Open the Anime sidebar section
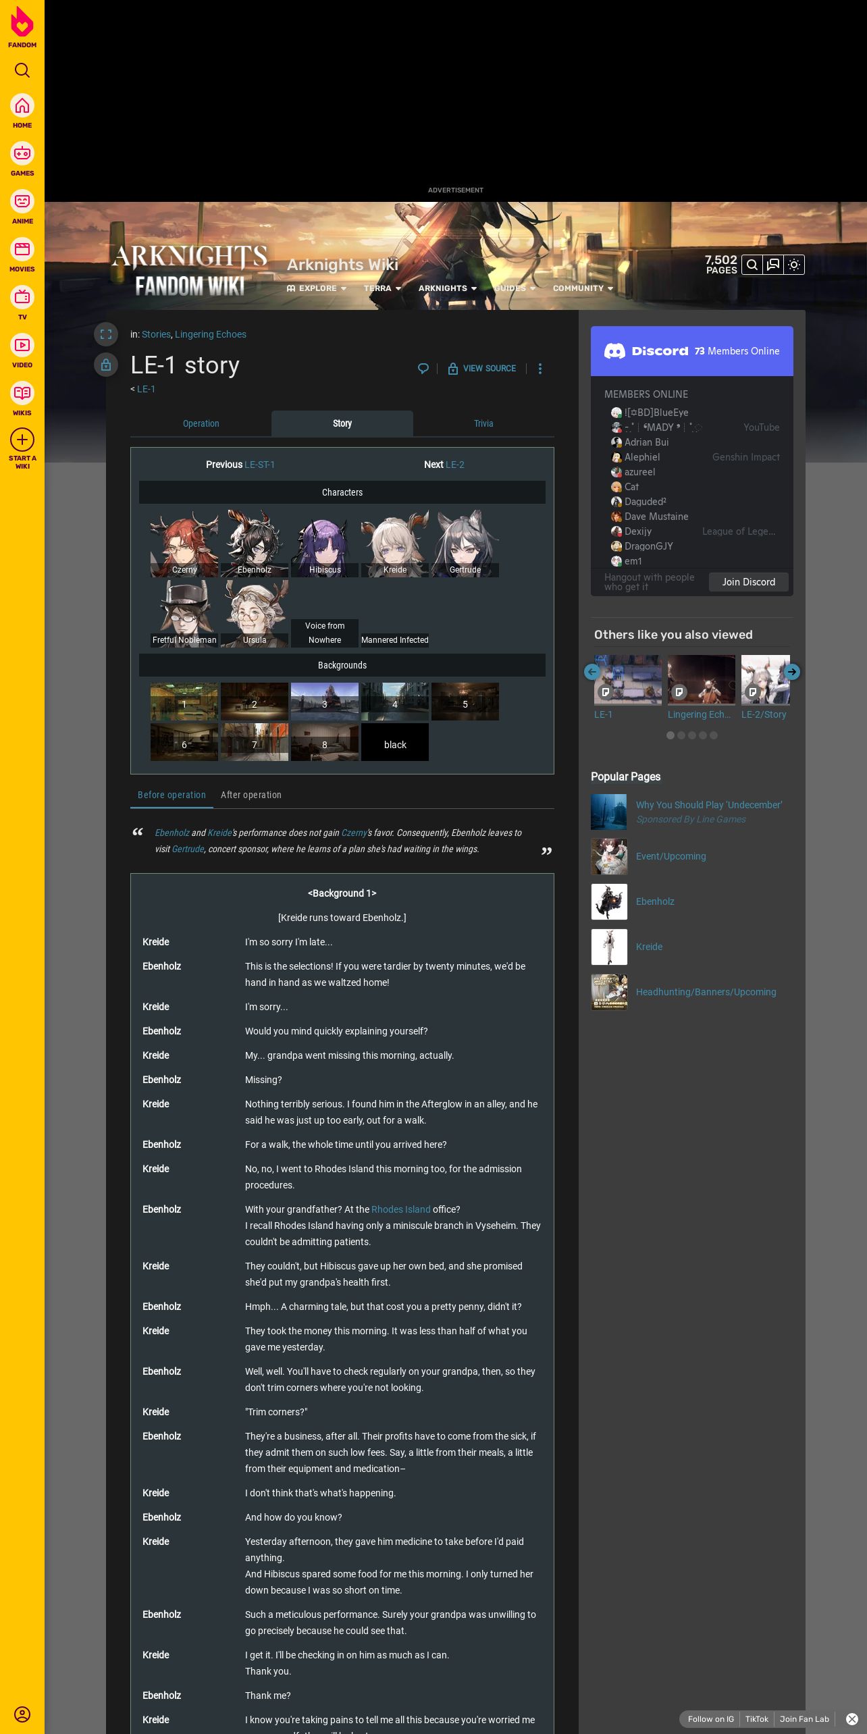The height and width of the screenshot is (1734, 867). pos(22,207)
